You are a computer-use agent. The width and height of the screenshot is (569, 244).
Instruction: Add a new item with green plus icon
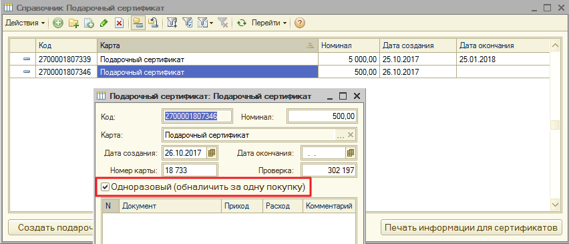click(57, 23)
